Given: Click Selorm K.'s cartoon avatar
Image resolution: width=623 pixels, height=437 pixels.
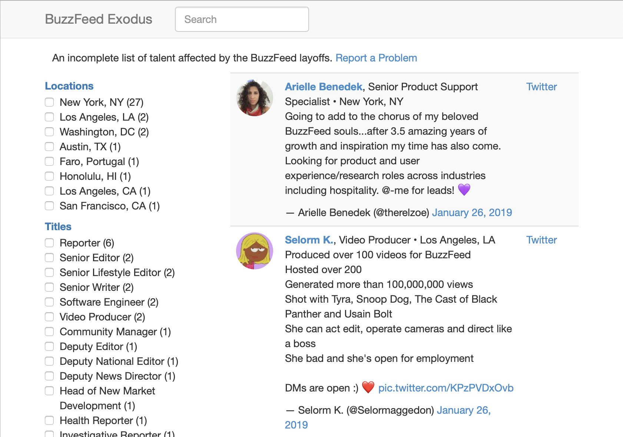Looking at the screenshot, I should 255,251.
